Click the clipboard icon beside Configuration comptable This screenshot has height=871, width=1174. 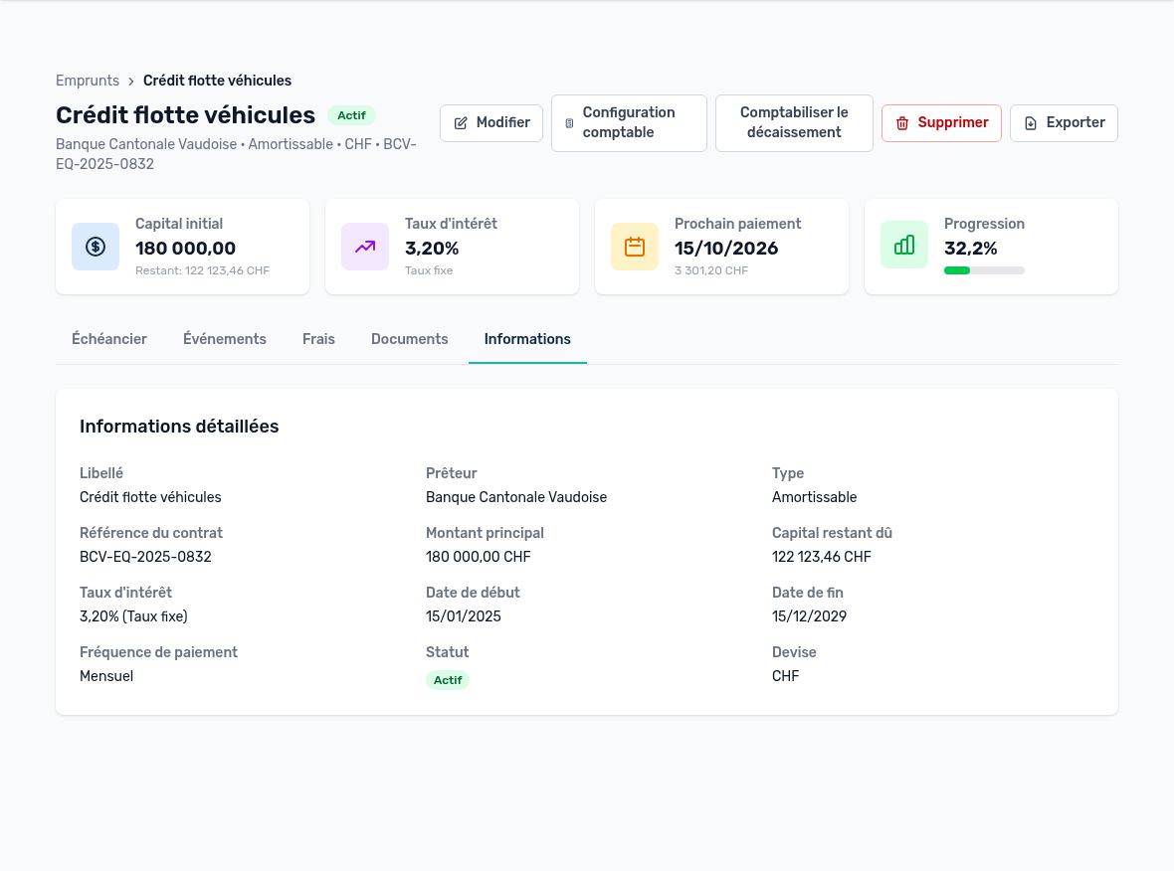click(569, 122)
